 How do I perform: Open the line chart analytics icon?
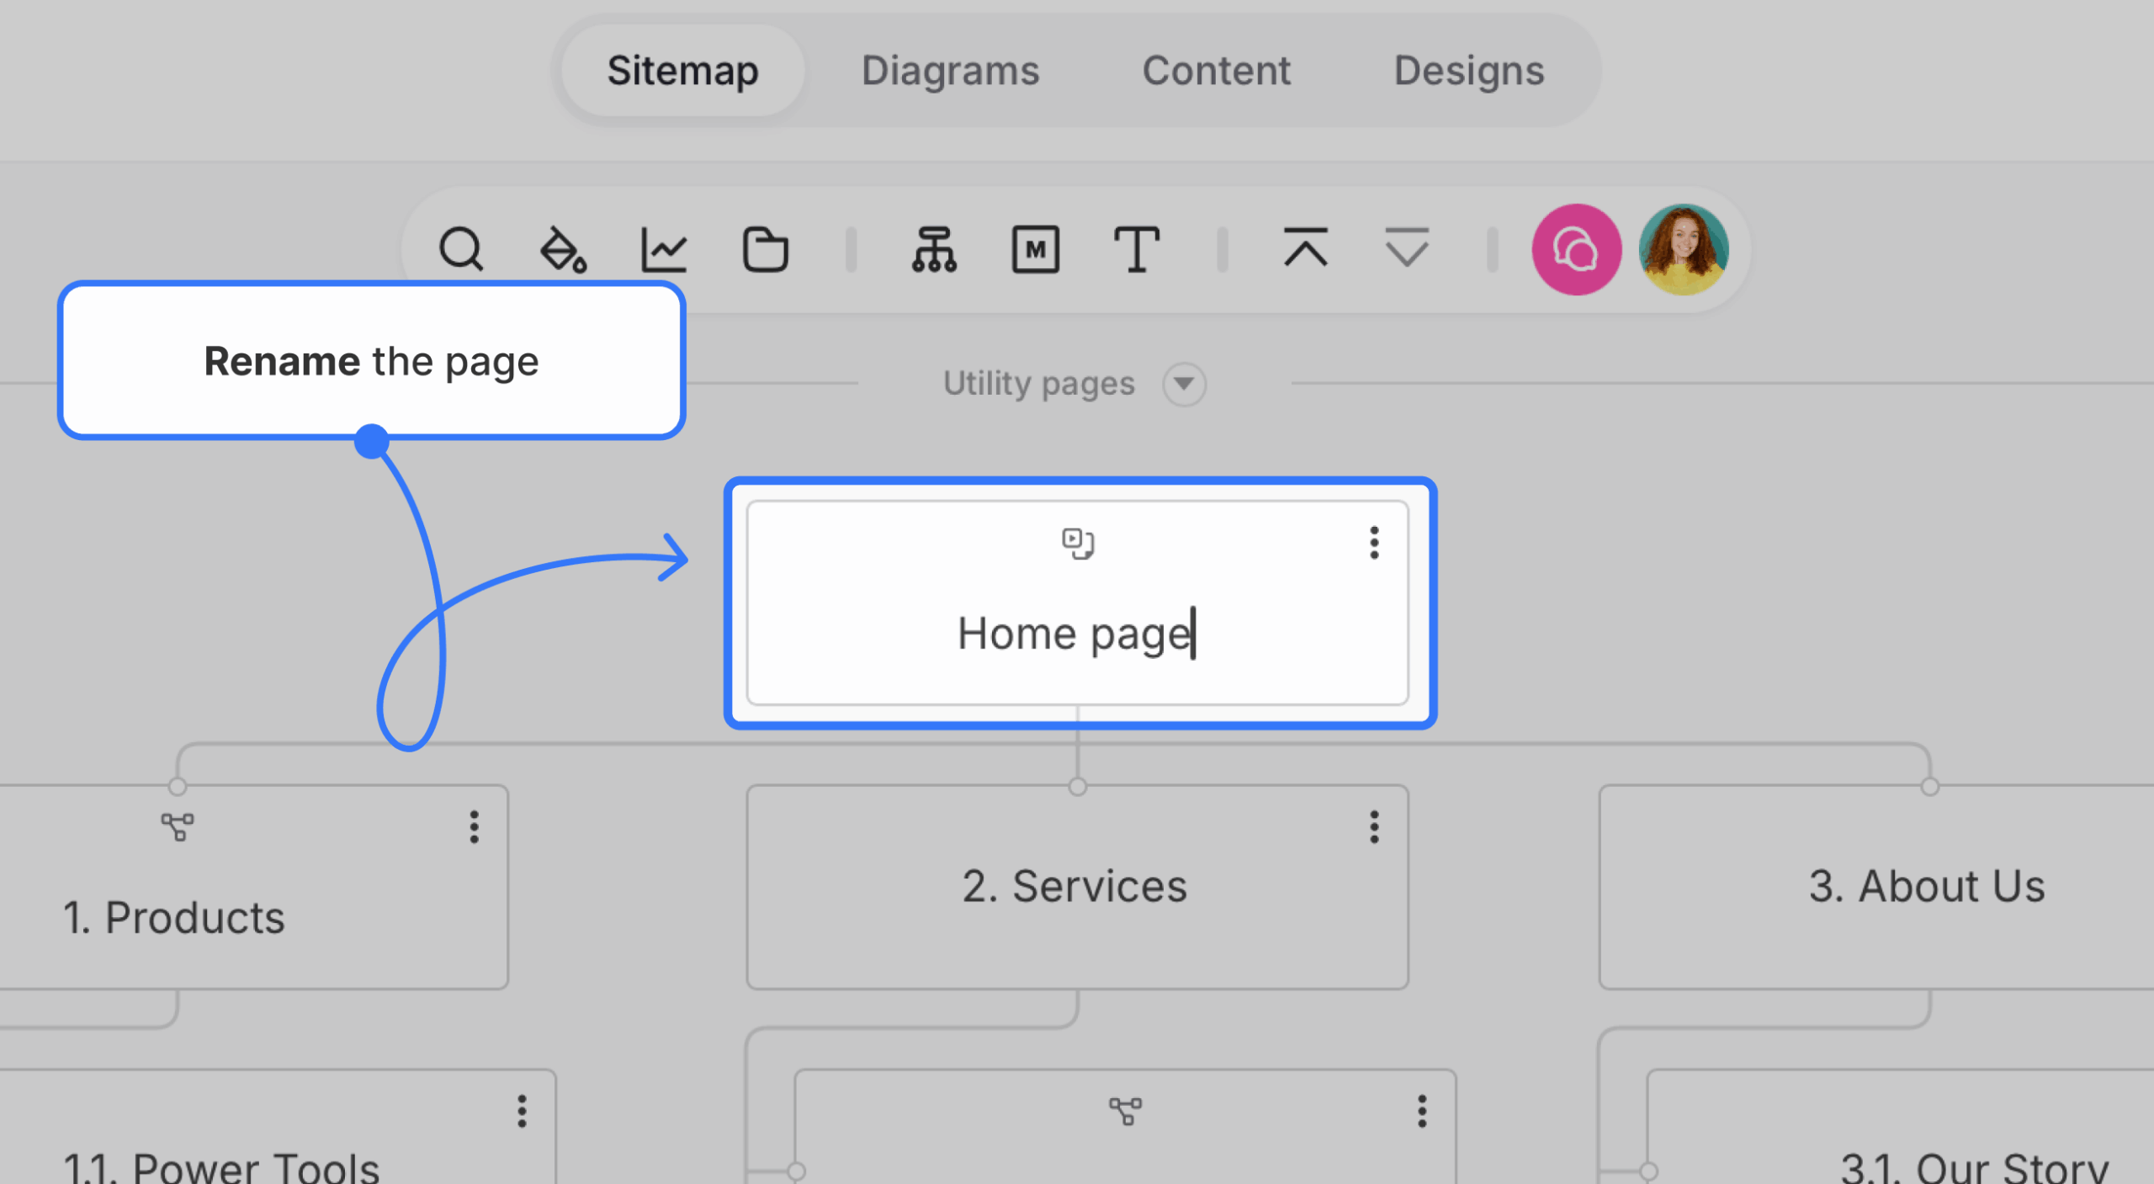point(664,249)
